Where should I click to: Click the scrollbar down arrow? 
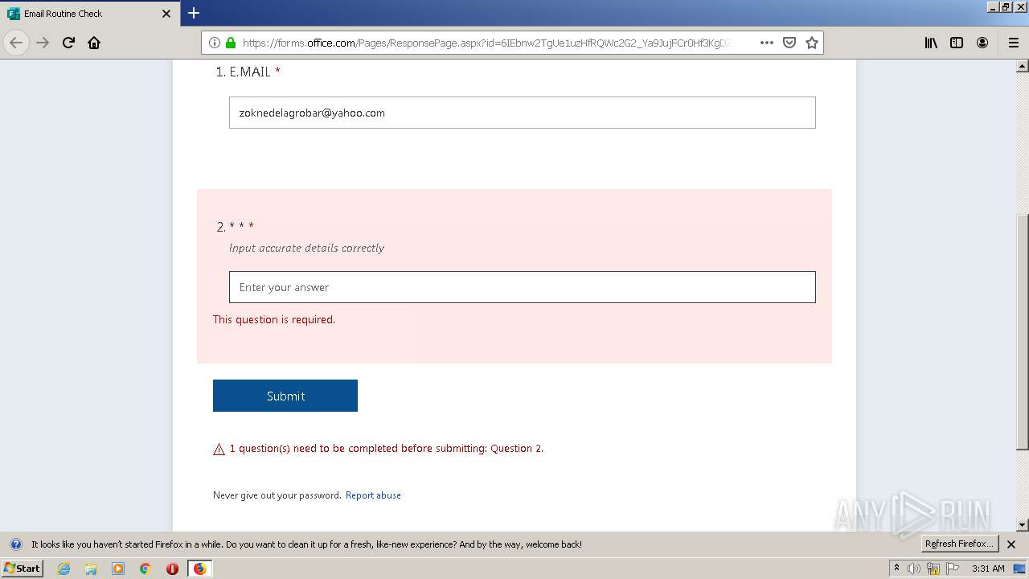(1023, 525)
